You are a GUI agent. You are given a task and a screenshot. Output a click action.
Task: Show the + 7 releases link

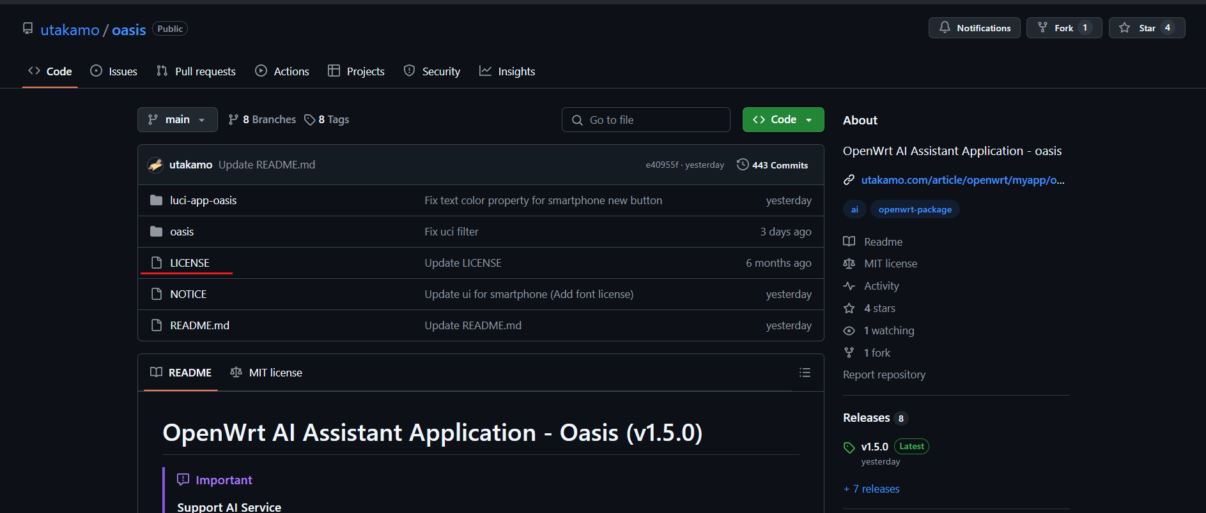[871, 489]
